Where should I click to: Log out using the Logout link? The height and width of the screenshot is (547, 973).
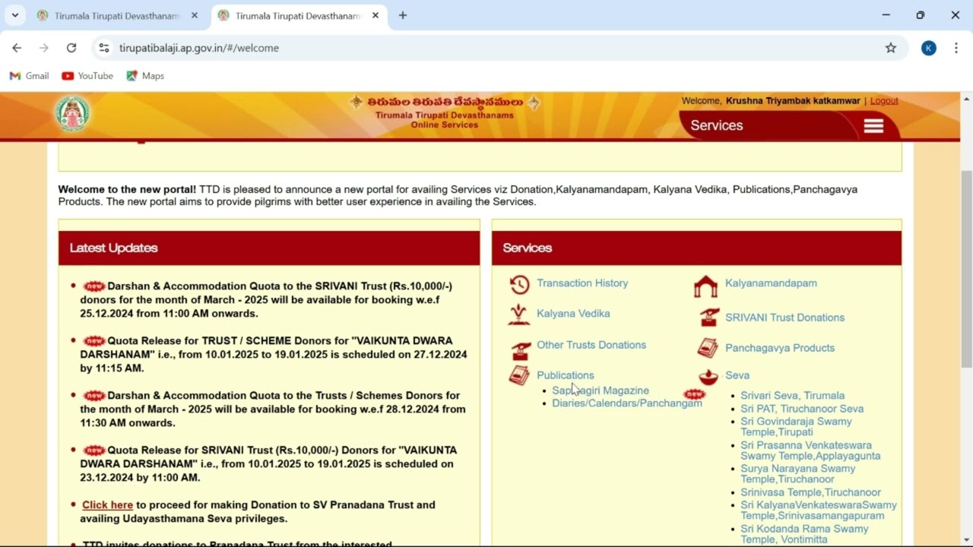pos(884,101)
